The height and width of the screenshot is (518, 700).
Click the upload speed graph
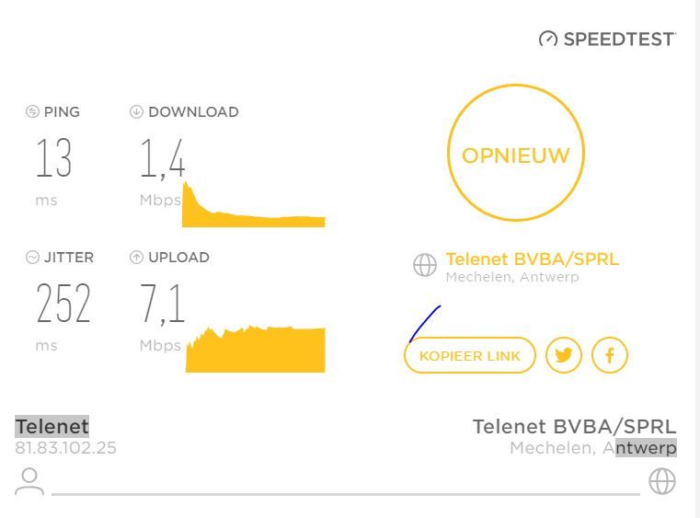pyautogui.click(x=256, y=350)
